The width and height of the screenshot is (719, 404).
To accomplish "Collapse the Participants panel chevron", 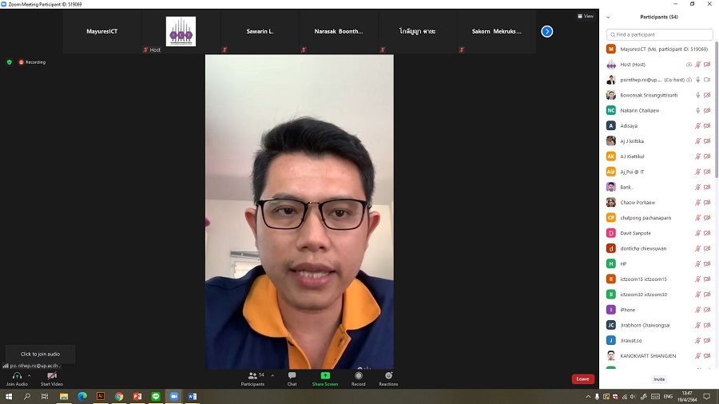I will click(608, 17).
